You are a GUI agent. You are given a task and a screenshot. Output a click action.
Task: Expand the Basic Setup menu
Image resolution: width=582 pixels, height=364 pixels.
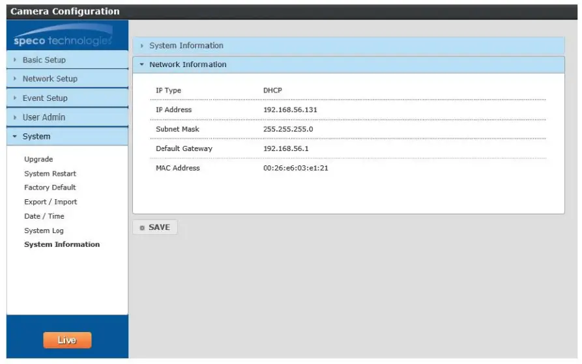tap(67, 60)
